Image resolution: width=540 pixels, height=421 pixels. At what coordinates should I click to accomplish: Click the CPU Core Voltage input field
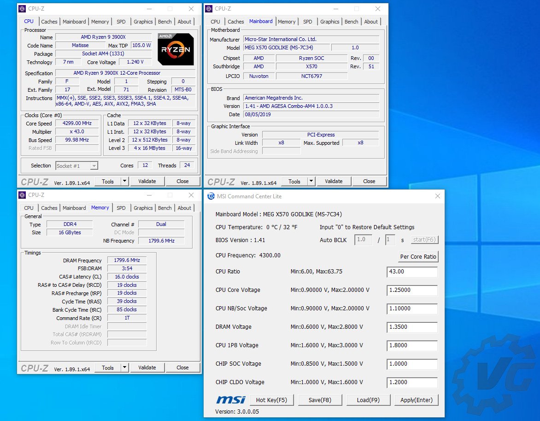411,290
